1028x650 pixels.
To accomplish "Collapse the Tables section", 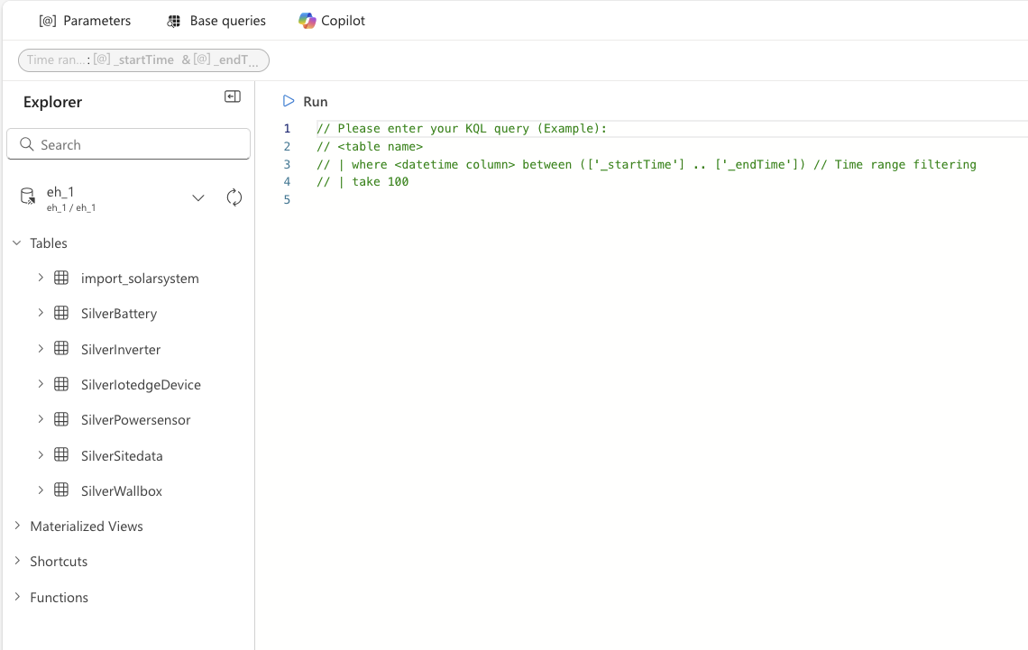I will click(x=17, y=243).
